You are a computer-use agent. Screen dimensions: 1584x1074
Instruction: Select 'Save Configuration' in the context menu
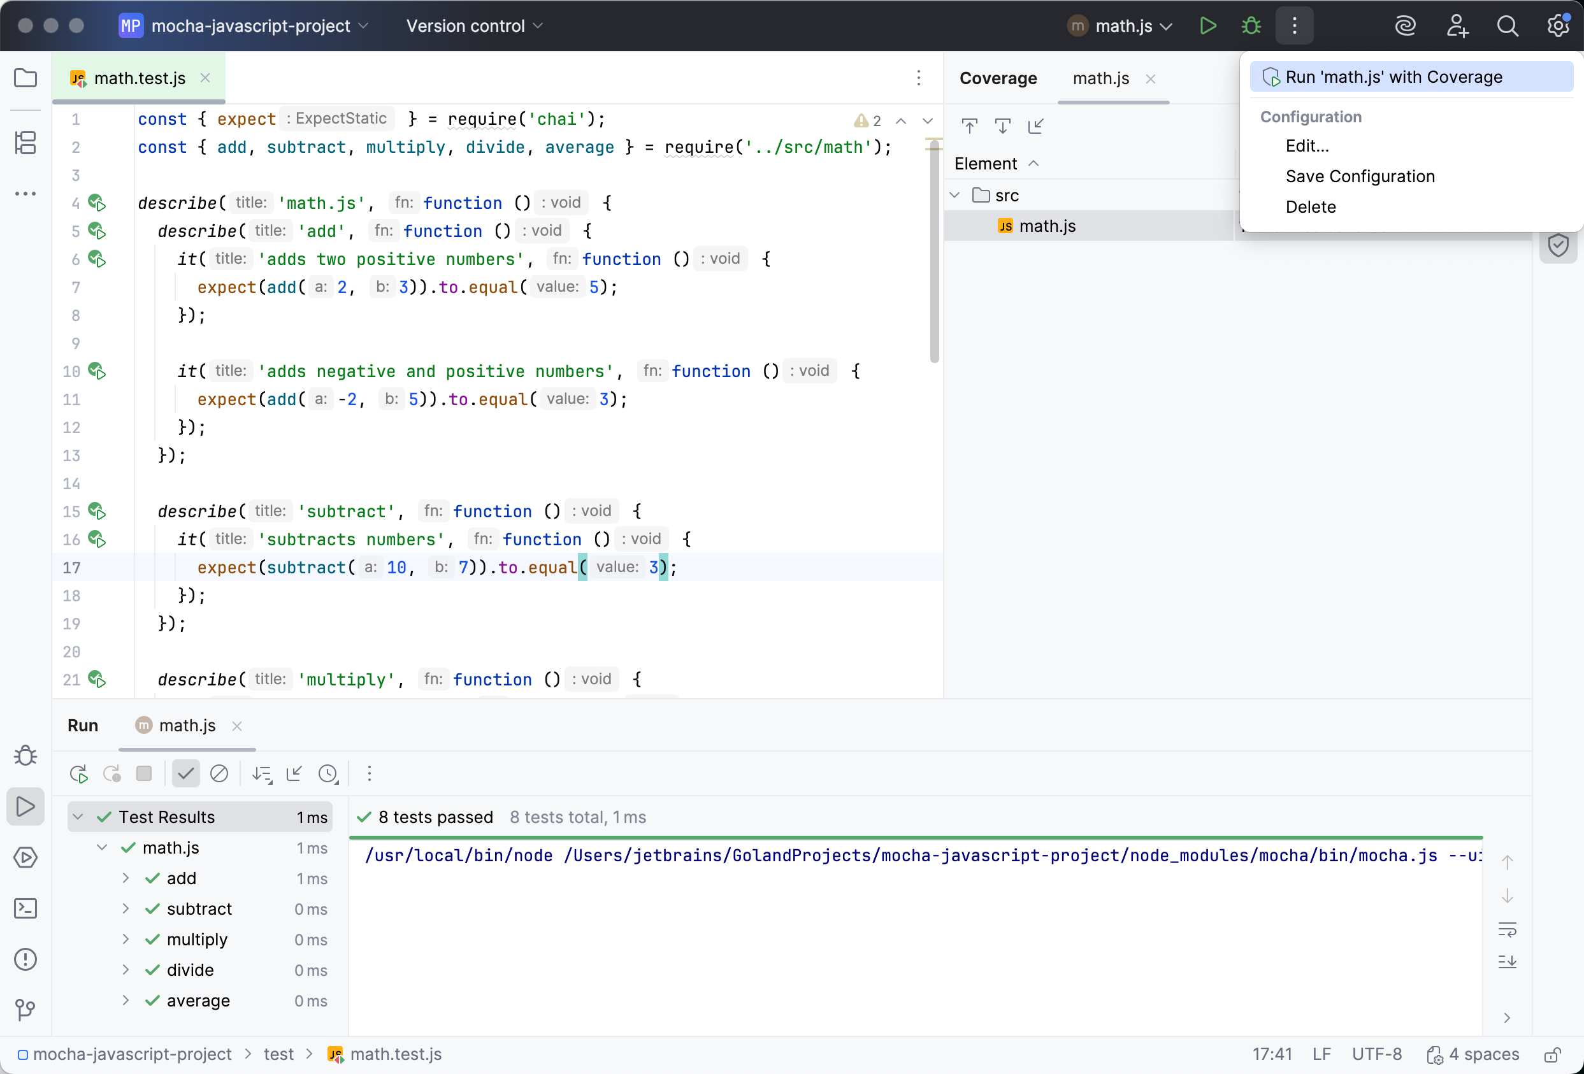click(1359, 176)
